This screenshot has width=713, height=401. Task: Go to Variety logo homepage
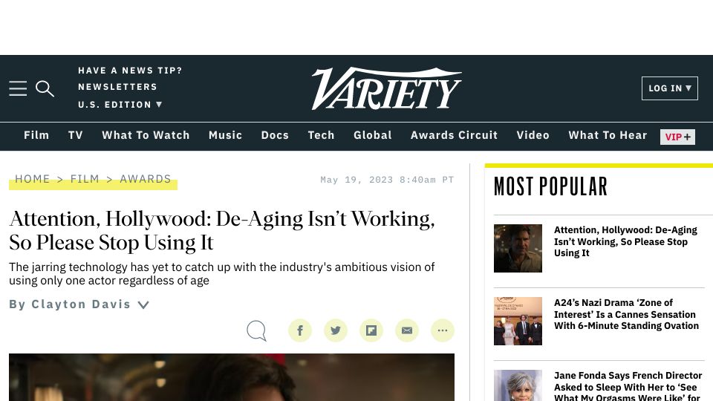pos(386,88)
